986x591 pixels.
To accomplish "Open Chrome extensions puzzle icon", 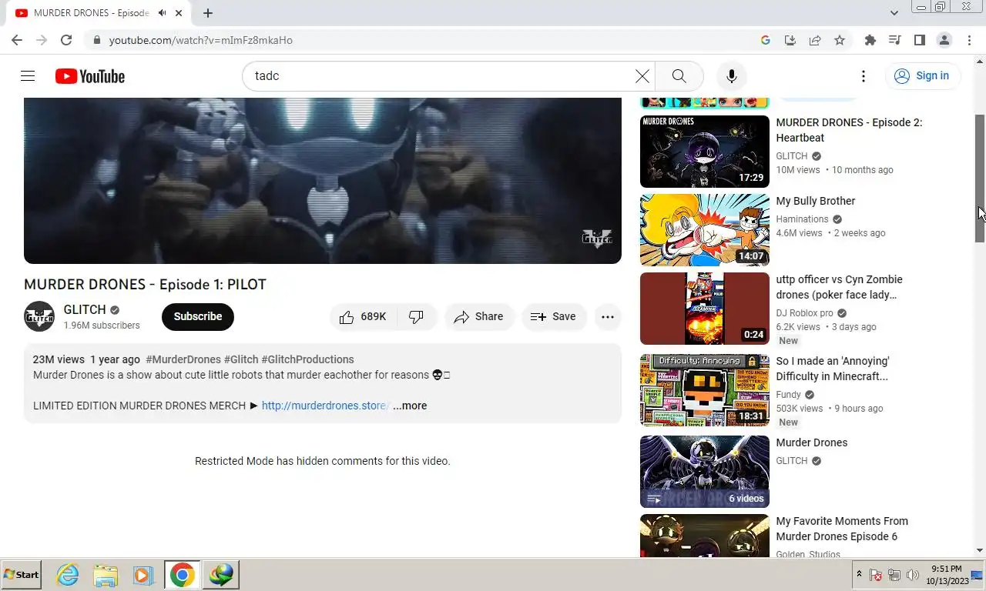I will click(x=870, y=40).
